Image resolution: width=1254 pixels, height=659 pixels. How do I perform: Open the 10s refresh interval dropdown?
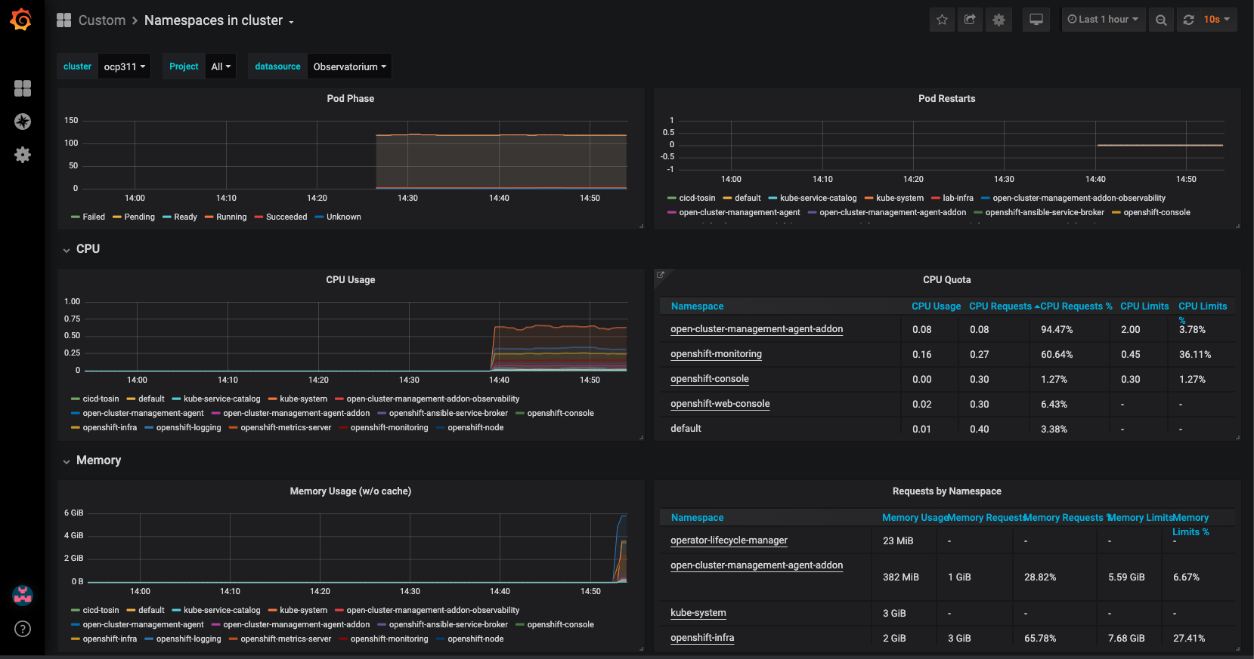tap(1217, 20)
